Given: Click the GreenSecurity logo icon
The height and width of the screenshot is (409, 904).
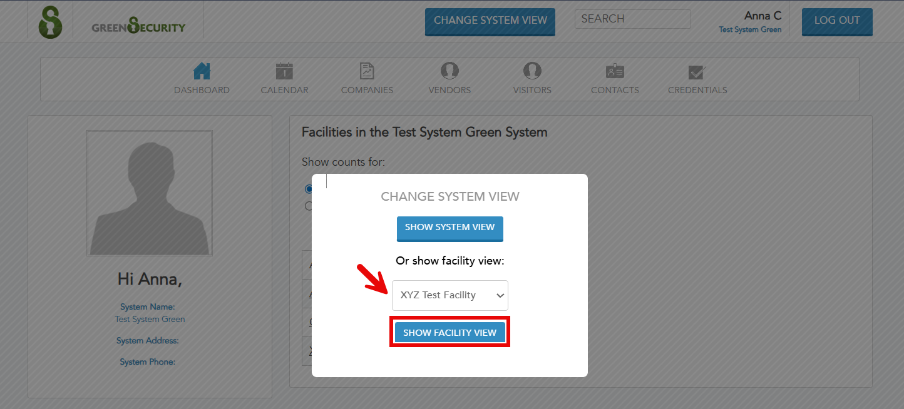Looking at the screenshot, I should [x=50, y=21].
